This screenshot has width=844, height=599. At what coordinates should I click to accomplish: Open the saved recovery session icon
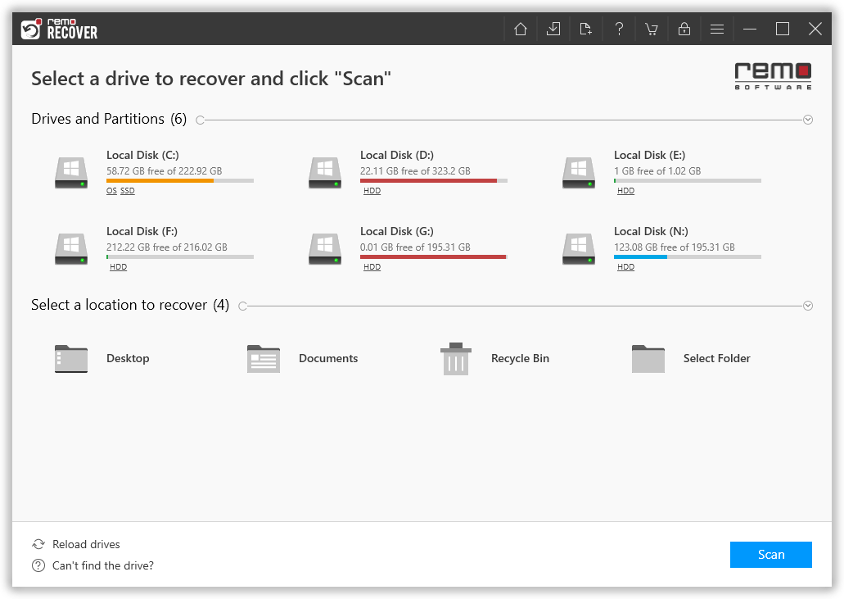coord(553,28)
